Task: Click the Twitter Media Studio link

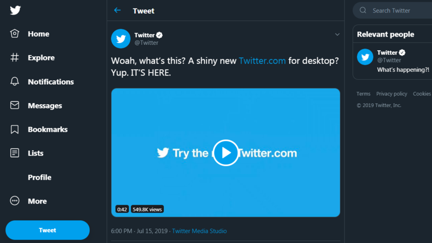Action: point(200,231)
